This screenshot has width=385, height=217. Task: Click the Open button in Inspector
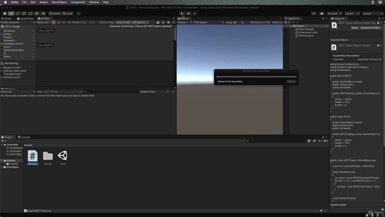tap(354, 28)
